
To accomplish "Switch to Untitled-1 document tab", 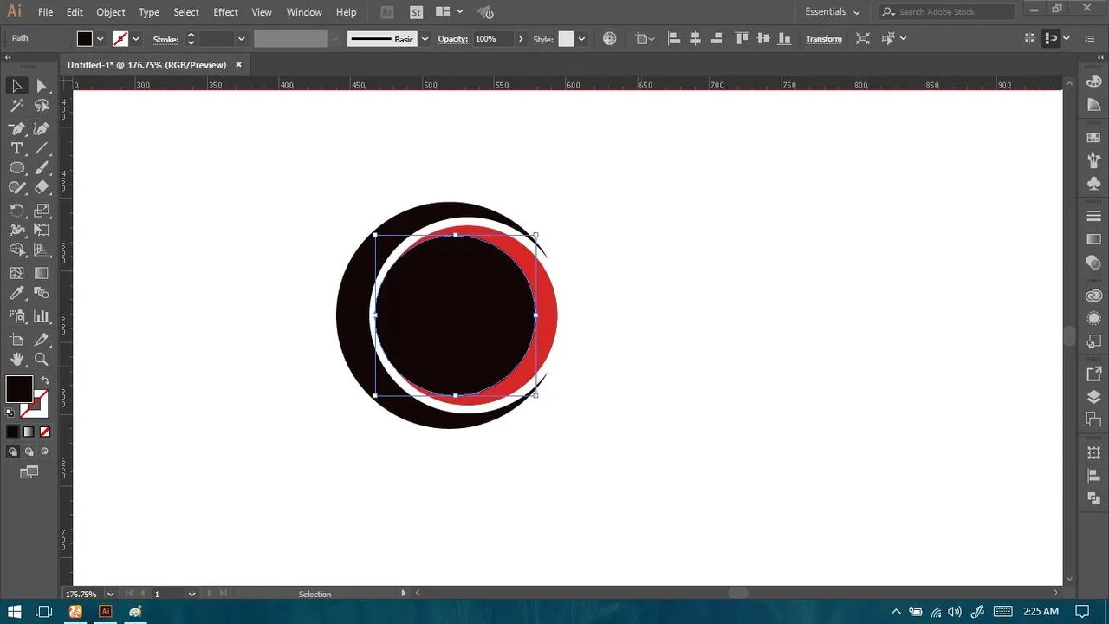I will 147,65.
